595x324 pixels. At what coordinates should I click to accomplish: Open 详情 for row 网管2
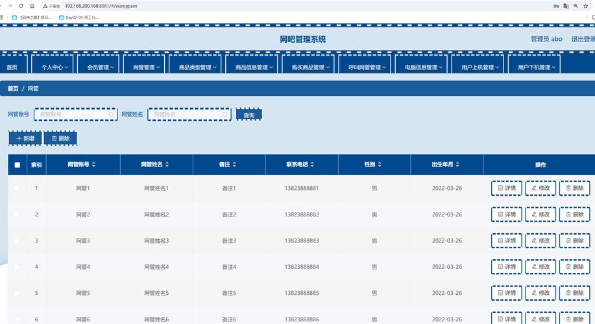507,214
